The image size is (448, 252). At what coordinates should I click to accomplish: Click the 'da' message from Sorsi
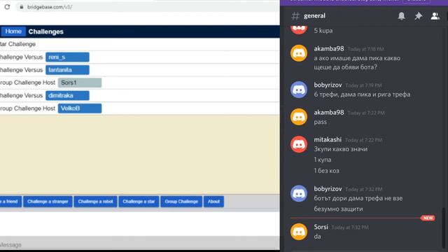[x=317, y=237]
